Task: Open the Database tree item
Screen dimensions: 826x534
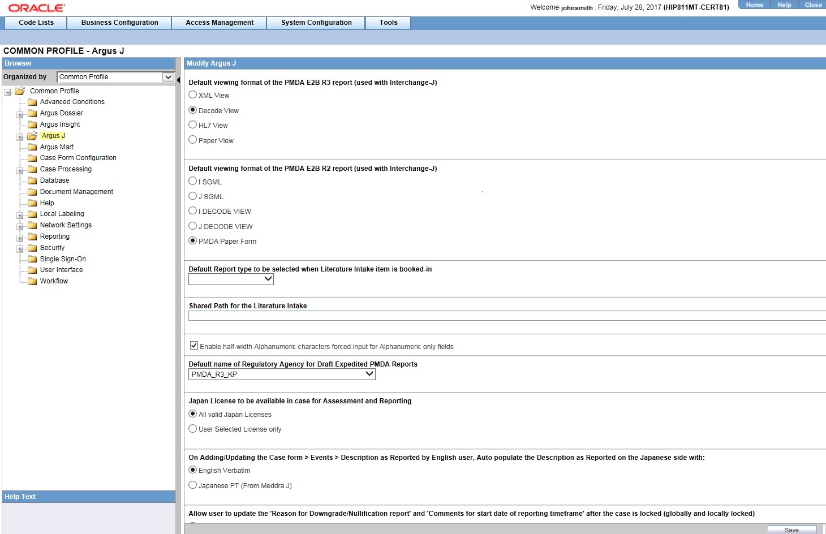Action: pos(54,180)
